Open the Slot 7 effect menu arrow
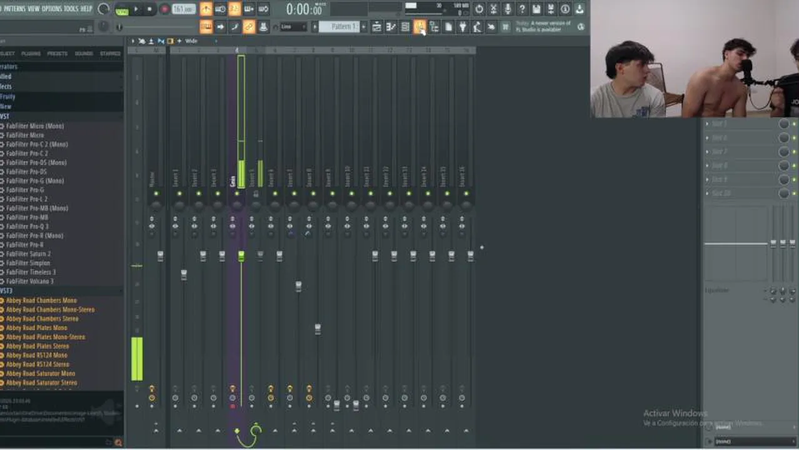The image size is (799, 450). (707, 152)
